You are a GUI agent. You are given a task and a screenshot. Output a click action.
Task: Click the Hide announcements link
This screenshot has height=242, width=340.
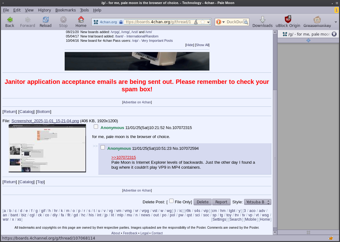[x=190, y=45]
